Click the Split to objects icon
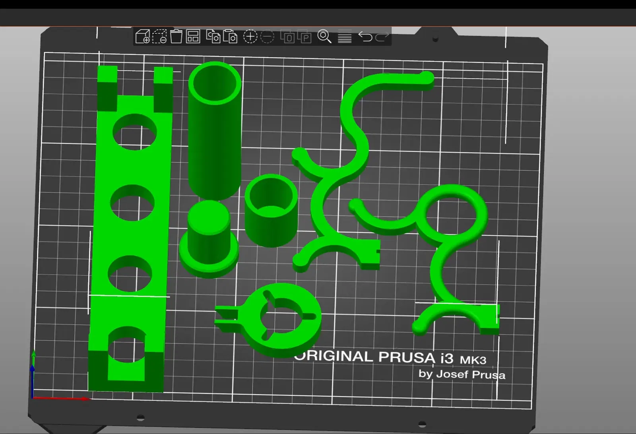The height and width of the screenshot is (434, 636). click(287, 37)
